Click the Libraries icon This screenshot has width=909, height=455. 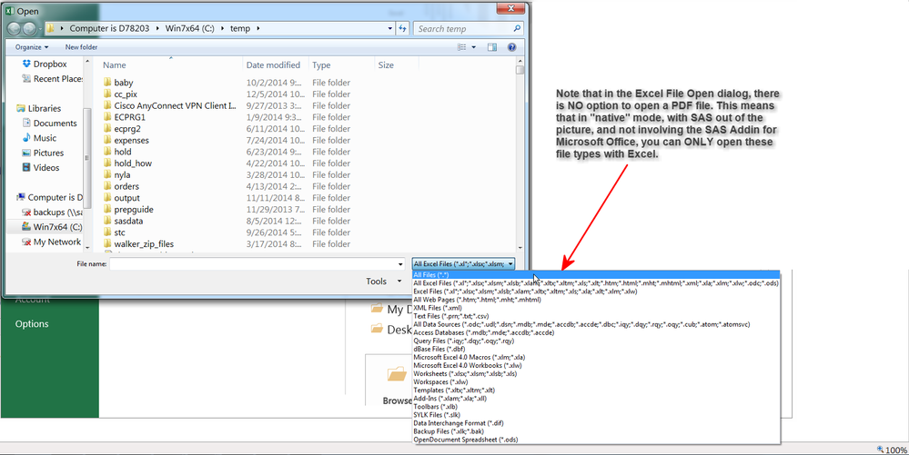pyautogui.click(x=21, y=108)
